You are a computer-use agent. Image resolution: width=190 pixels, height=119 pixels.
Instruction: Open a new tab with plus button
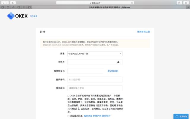pos(188,7)
